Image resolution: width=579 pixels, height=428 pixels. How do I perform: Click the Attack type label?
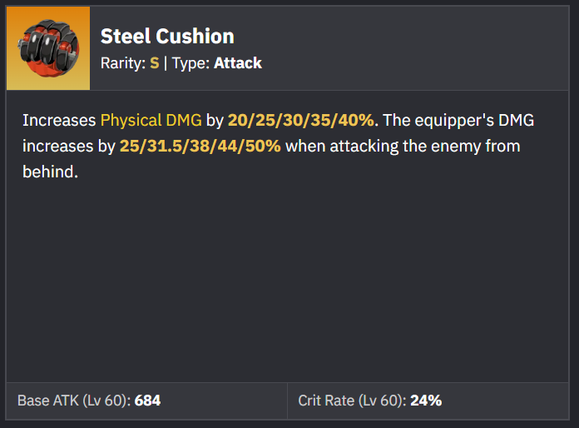(238, 63)
